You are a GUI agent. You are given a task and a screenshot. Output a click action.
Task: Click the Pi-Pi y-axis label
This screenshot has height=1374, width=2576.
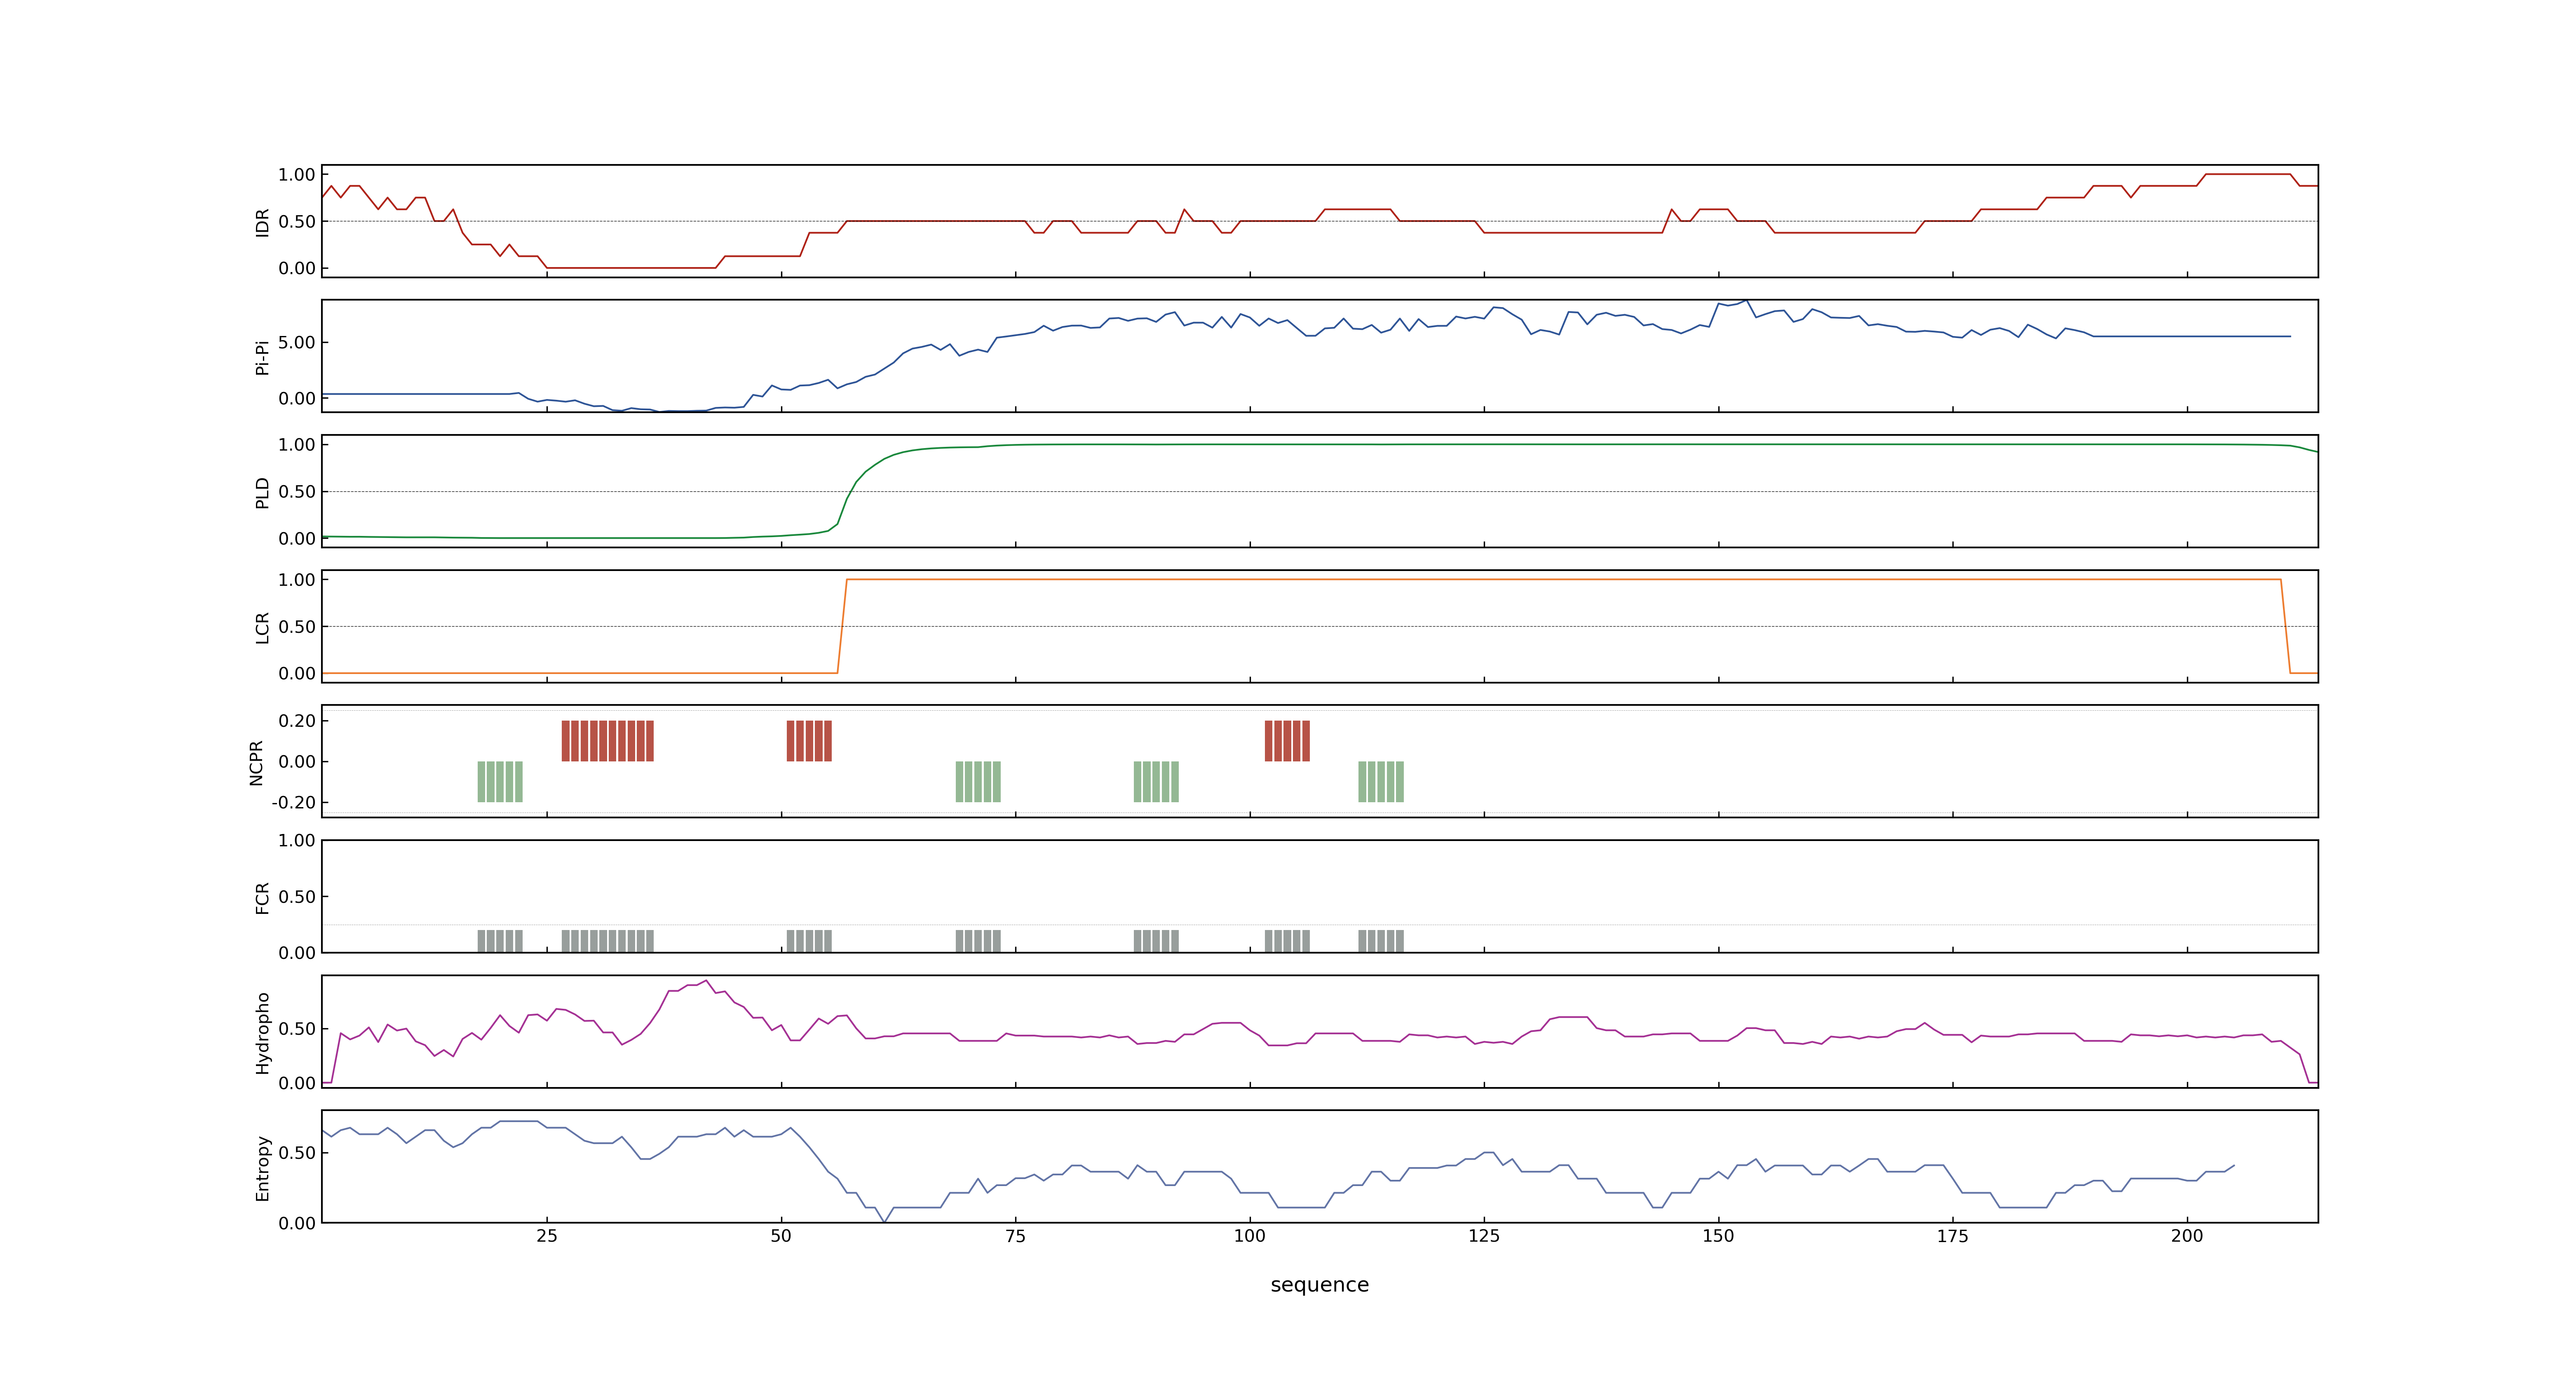click(x=262, y=357)
